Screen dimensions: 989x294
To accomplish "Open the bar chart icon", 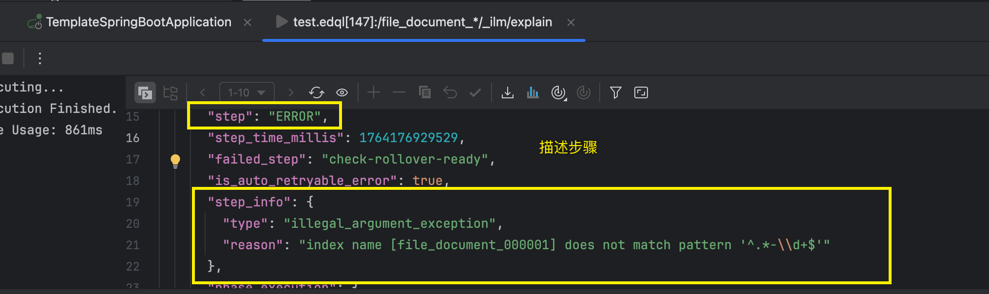I will coord(533,92).
